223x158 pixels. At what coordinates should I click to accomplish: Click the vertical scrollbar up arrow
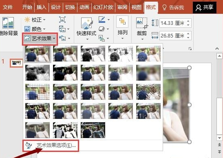[x=219, y=56]
